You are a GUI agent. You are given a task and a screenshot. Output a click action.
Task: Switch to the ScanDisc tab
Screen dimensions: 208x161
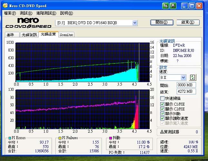coord(66,34)
